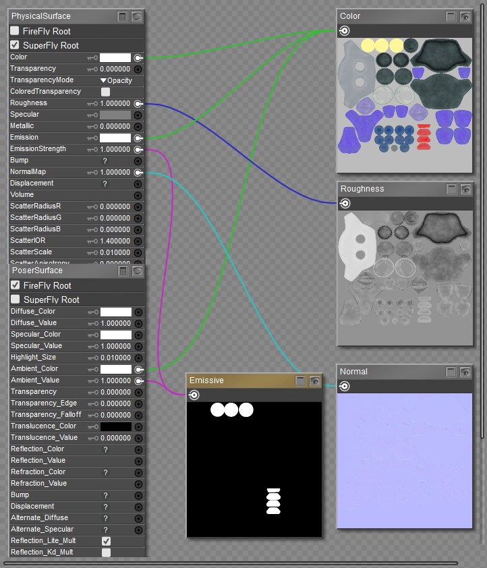Click the Roughness row animation key icon

pos(92,104)
